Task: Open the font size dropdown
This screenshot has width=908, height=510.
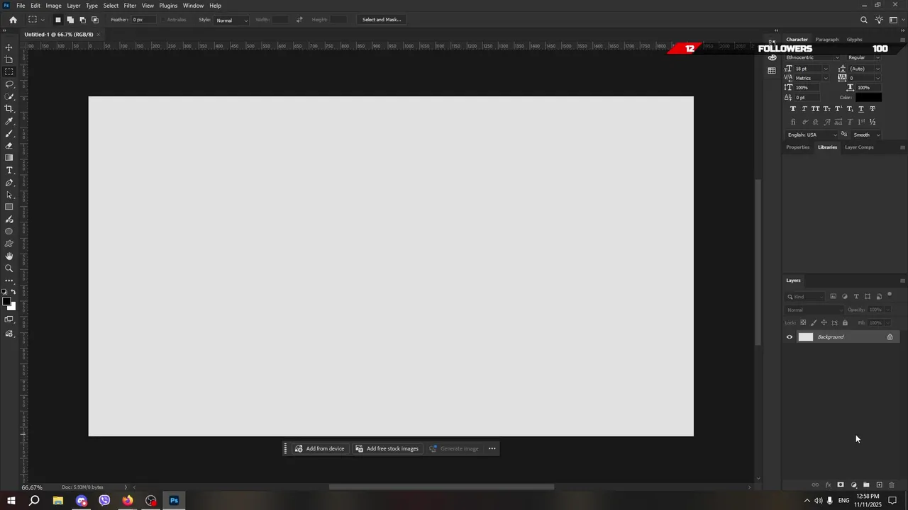Action: click(825, 69)
